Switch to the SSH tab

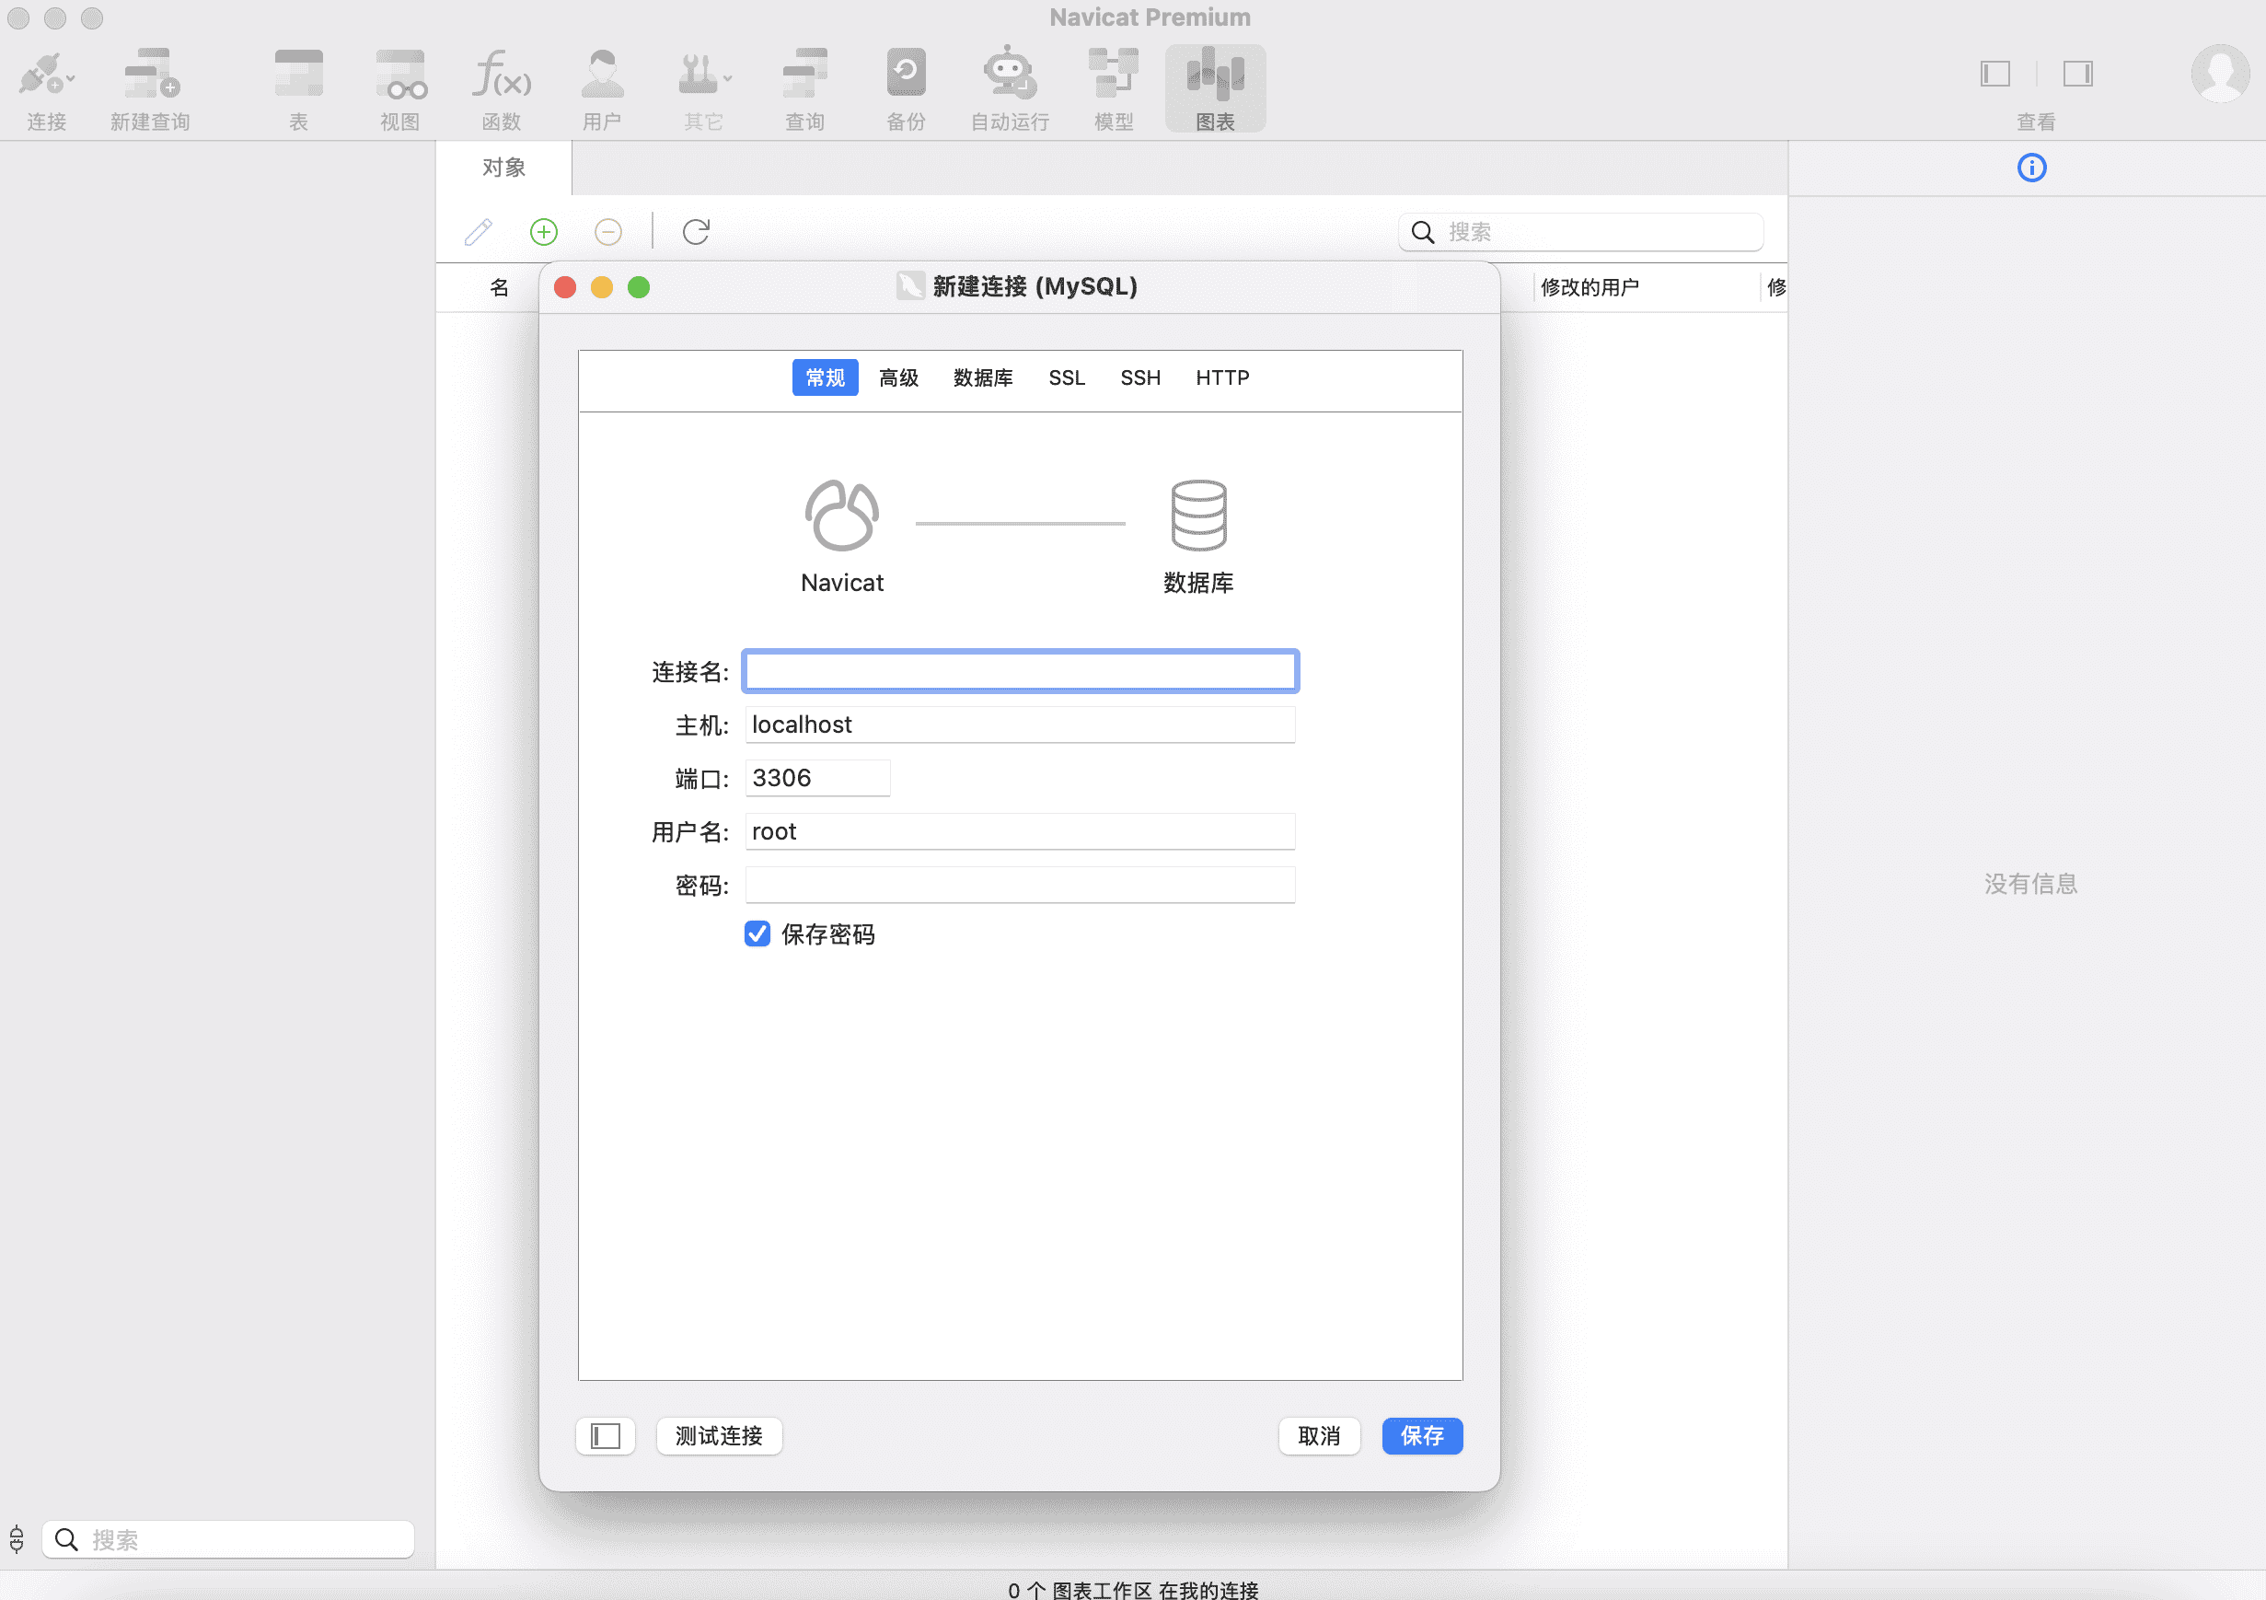coord(1140,378)
